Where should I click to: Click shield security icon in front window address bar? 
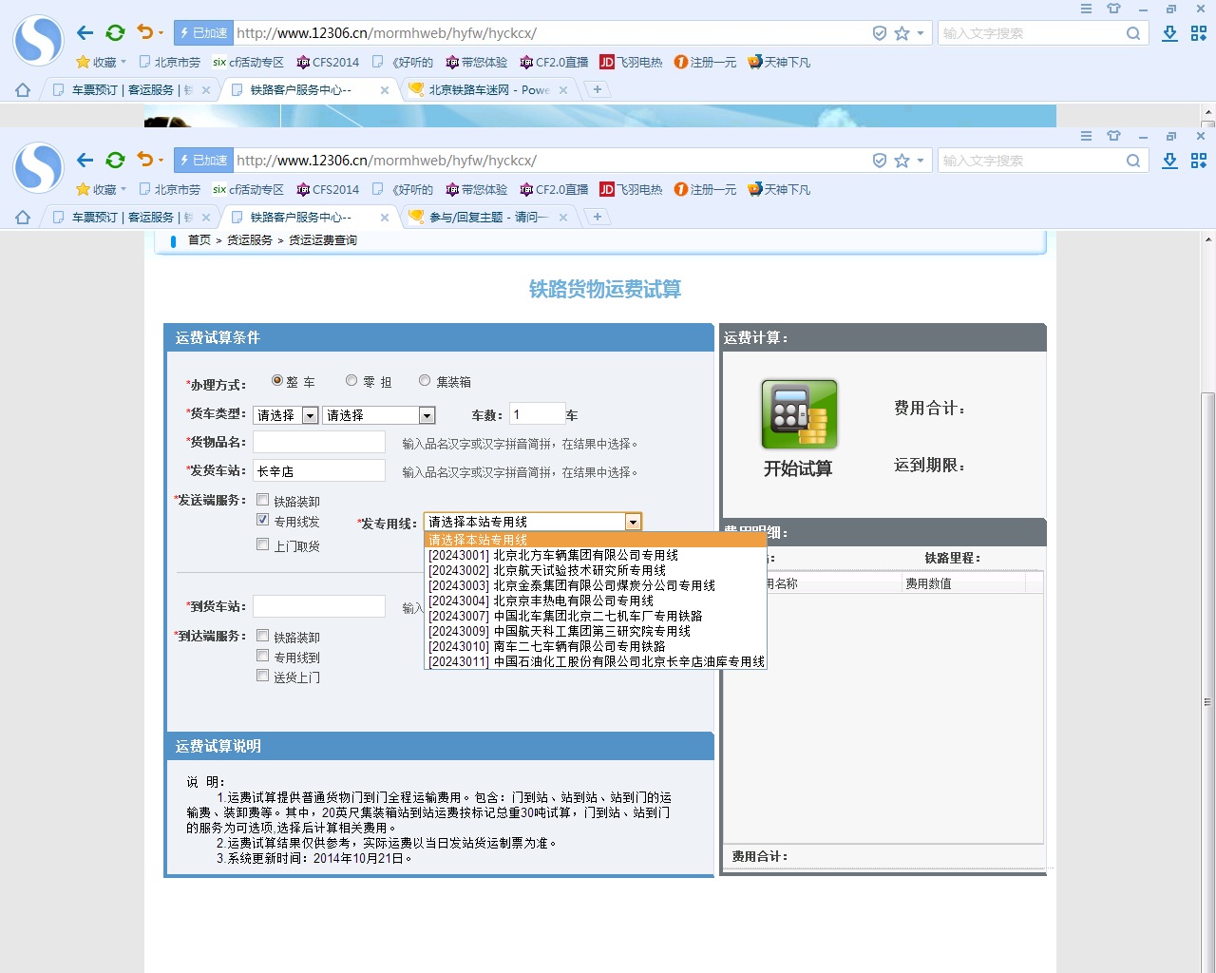coord(880,161)
